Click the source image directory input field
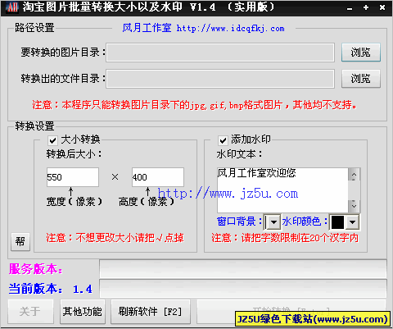Screen dimensions: 393x329 click(x=220, y=53)
